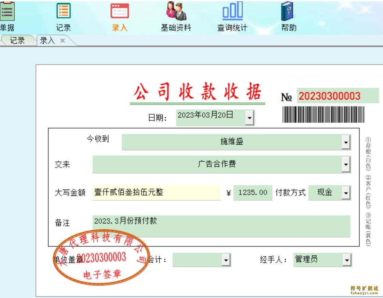Screen dimensions: 383x298
Task: Click the 经手人 label
Action: (274, 260)
